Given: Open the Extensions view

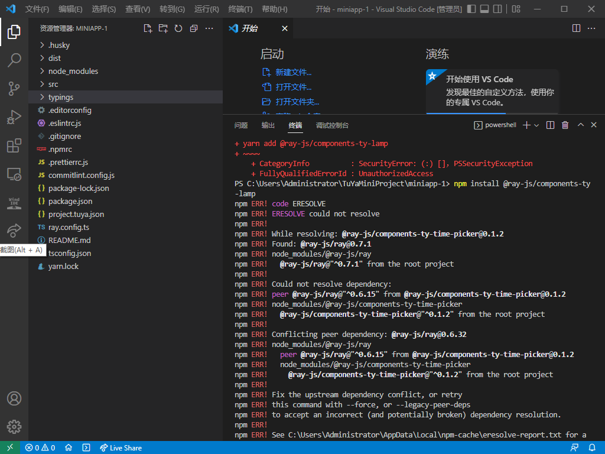Looking at the screenshot, I should pyautogui.click(x=14, y=145).
